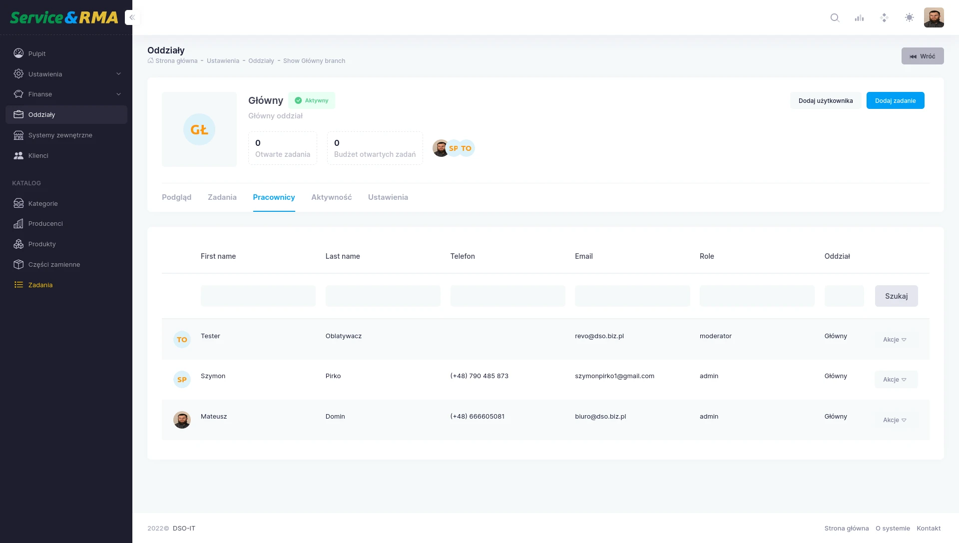959x543 pixels.
Task: Open the bar chart statistics icon
Action: [859, 18]
